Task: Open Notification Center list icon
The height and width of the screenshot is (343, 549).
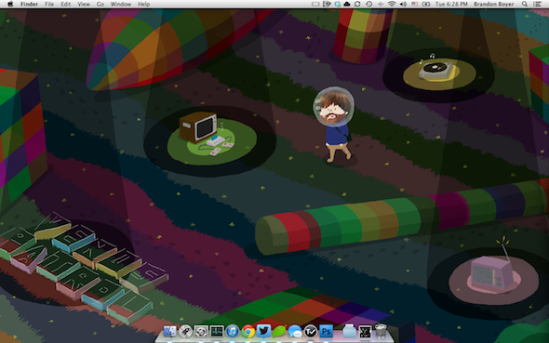Action: (537, 4)
